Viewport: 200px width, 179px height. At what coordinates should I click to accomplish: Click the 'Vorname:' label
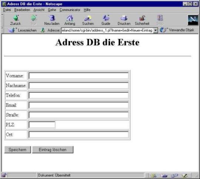pyautogui.click(x=15, y=76)
